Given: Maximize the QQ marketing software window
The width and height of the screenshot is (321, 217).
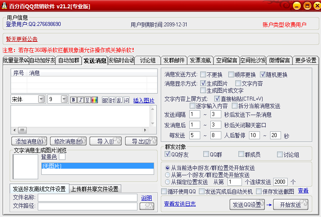Looking at the screenshot, I should point(307,6).
